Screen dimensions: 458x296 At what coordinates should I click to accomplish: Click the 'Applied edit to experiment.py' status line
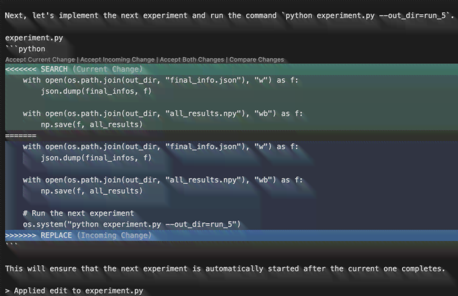coord(74,291)
